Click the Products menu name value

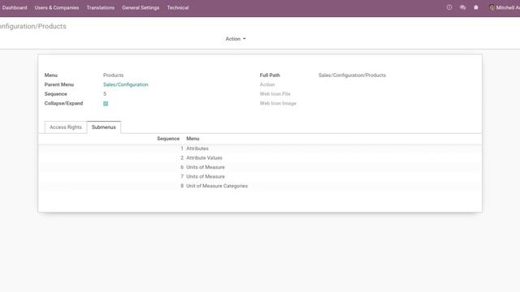tap(113, 75)
